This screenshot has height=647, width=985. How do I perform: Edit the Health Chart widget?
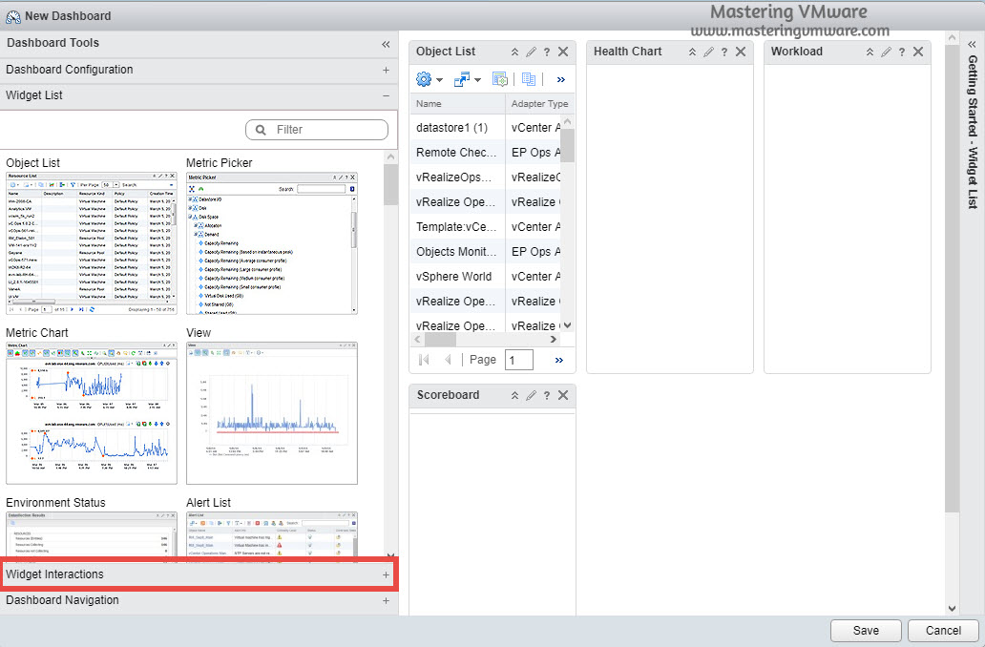[x=708, y=52]
